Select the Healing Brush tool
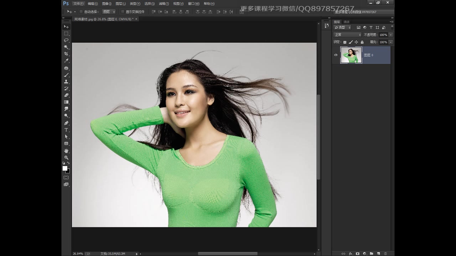 tap(66, 68)
